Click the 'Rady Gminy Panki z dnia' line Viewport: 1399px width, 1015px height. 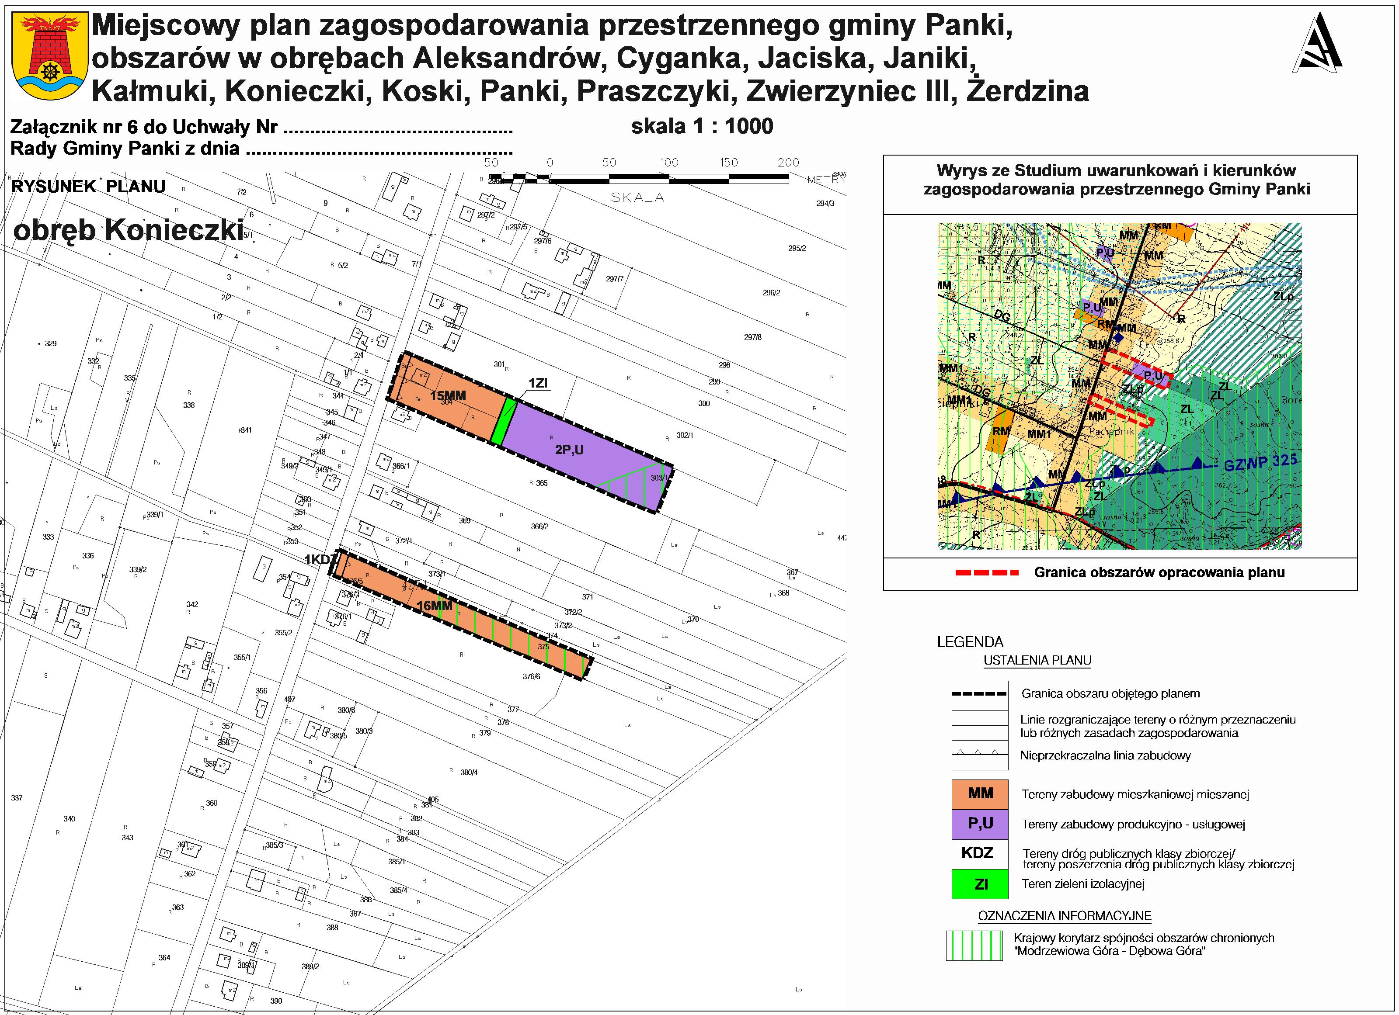click(261, 149)
